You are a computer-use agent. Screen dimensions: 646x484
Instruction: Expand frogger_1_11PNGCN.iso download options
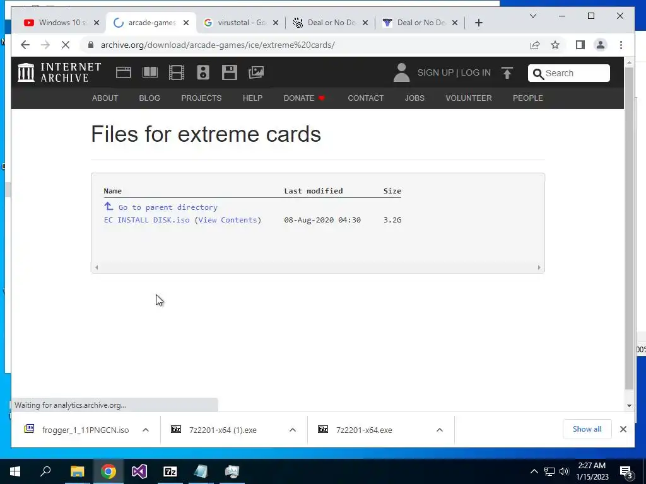click(146, 430)
